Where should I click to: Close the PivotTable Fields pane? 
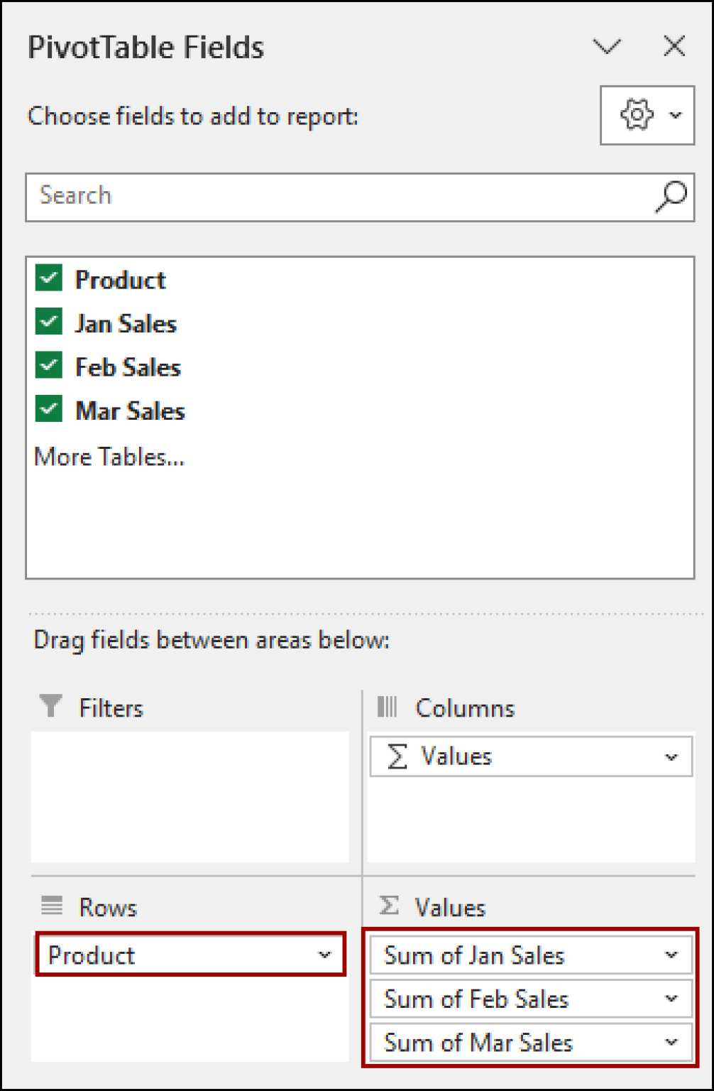coord(673,45)
